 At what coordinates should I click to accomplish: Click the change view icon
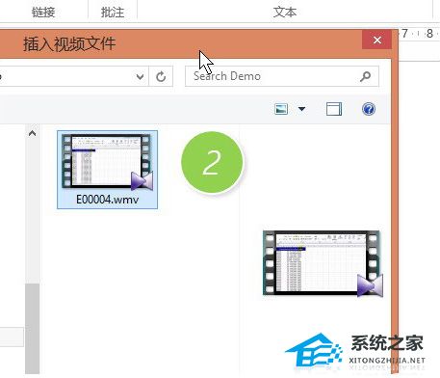281,109
